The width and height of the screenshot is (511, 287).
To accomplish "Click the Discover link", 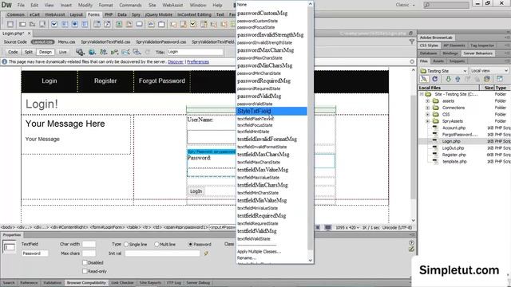I will point(176,62).
